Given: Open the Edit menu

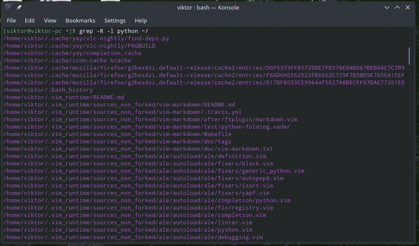Looking at the screenshot, I should (30, 21).
